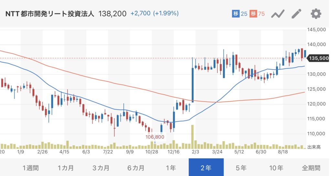This screenshot has width=331, height=176.
Task: Switch to the 1週間 period tab
Action: click(x=31, y=168)
